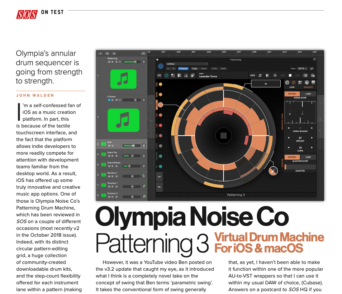Click the record button in the transport
Viewport: 342px width, 294px height.
coord(275,76)
